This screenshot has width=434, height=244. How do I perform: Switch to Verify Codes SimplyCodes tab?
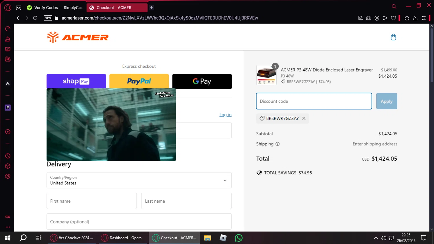[55, 8]
